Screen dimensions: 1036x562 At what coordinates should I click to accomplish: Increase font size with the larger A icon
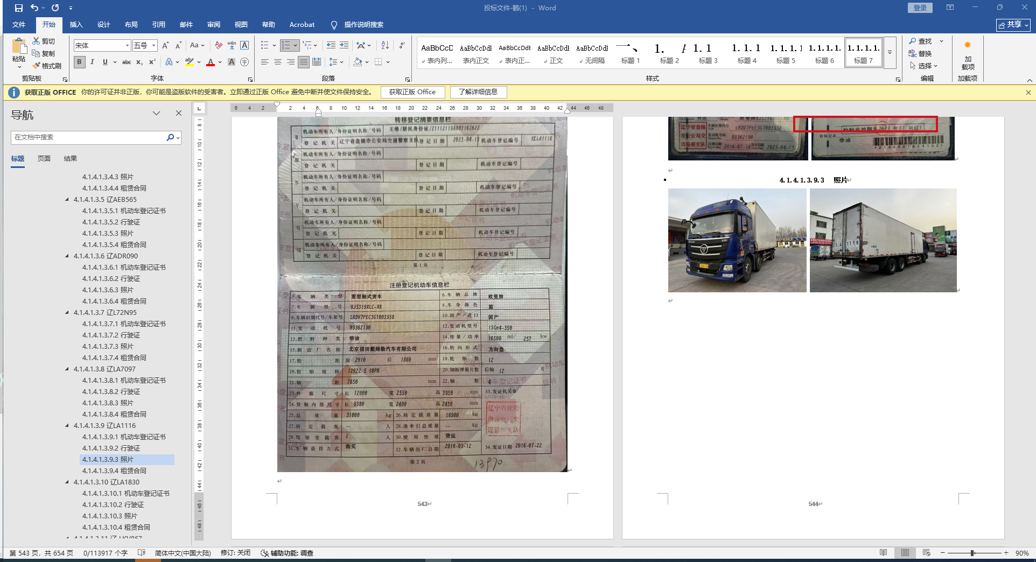point(165,46)
